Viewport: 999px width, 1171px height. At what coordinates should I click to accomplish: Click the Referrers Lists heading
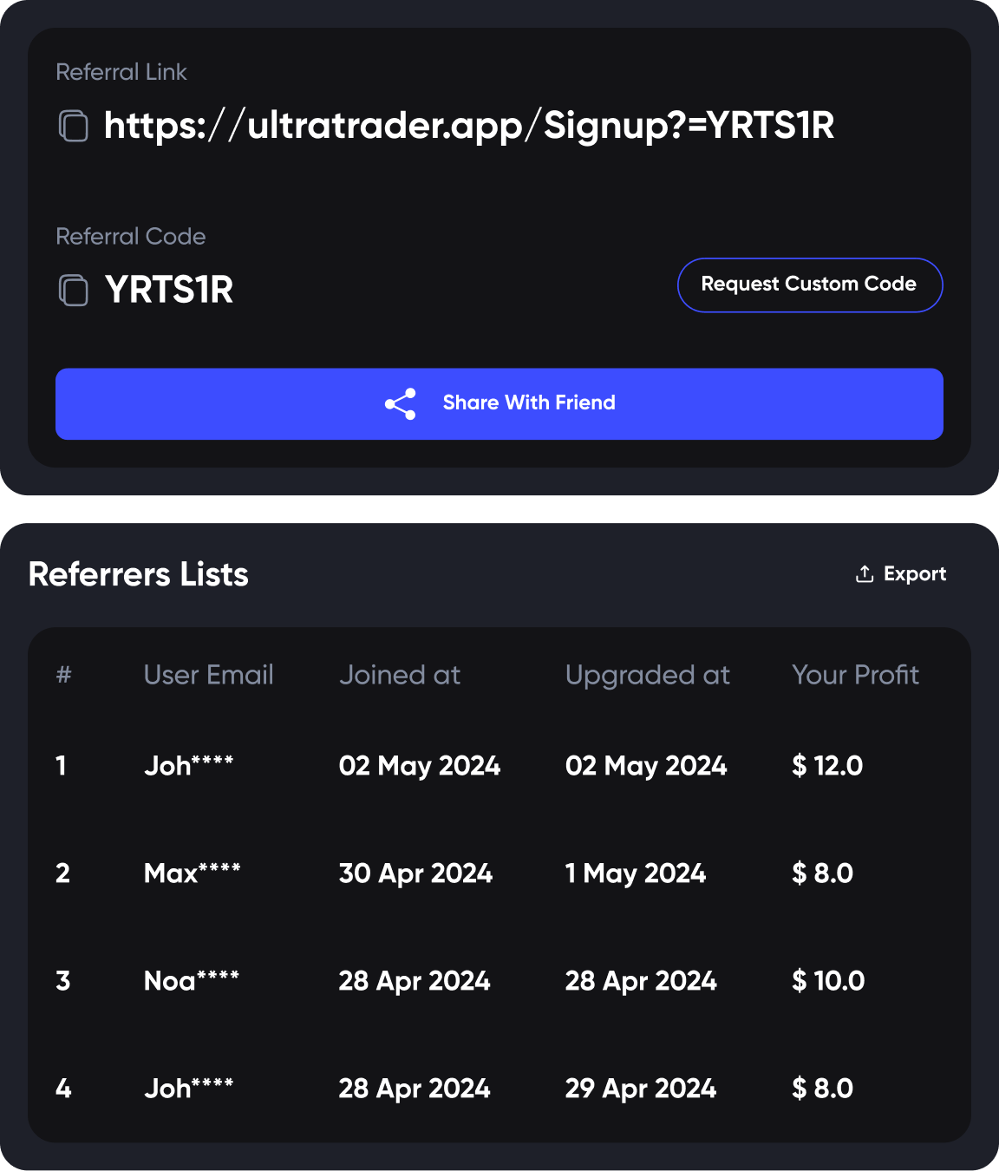point(138,573)
